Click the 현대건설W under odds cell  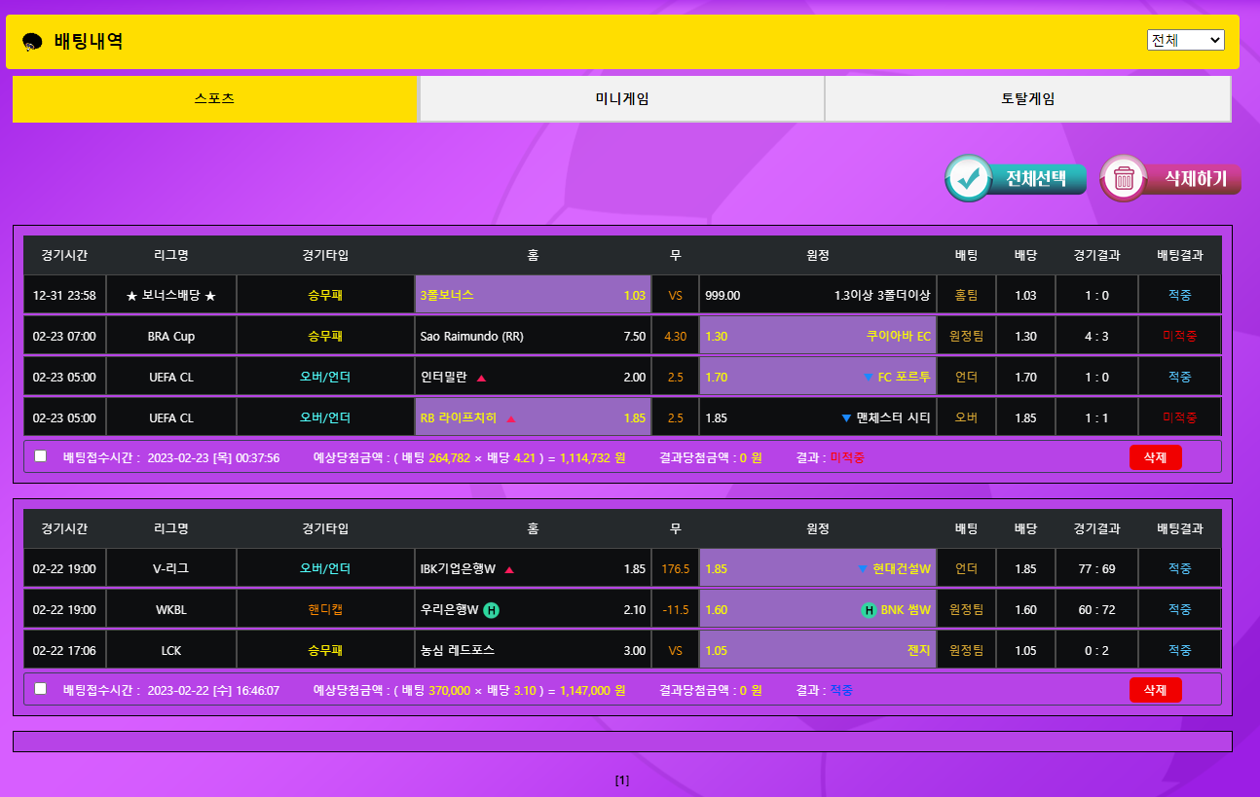click(817, 568)
